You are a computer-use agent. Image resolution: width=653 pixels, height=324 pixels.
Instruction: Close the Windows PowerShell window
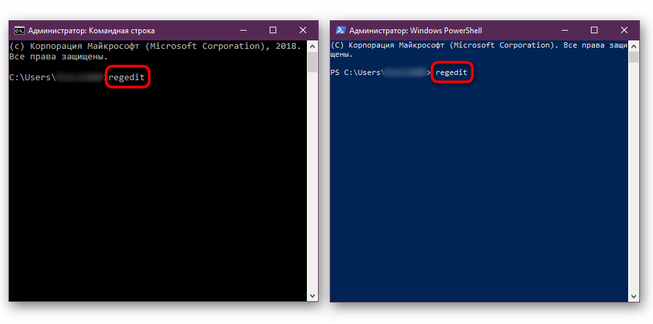(624, 31)
